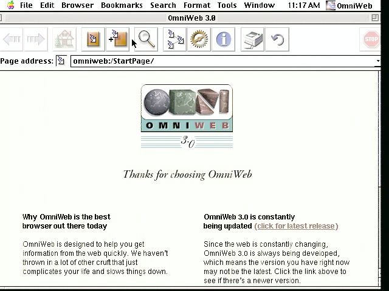Click the add bookmark icon
Screen dimensions: 389x291
(x=117, y=39)
